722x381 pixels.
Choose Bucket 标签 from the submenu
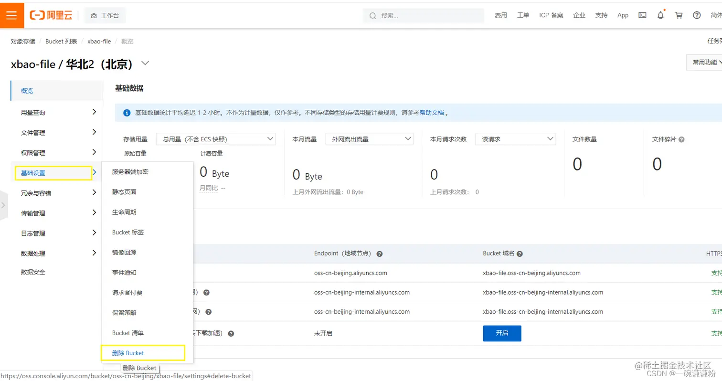(x=128, y=232)
